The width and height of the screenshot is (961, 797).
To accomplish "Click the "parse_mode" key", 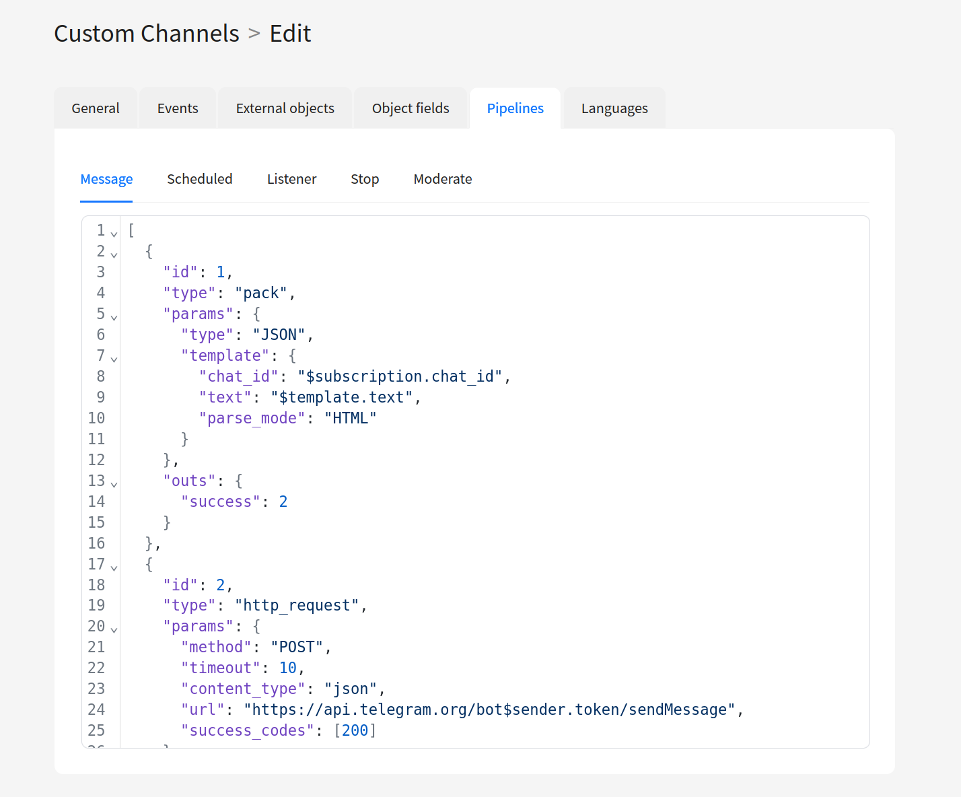I will 252,418.
